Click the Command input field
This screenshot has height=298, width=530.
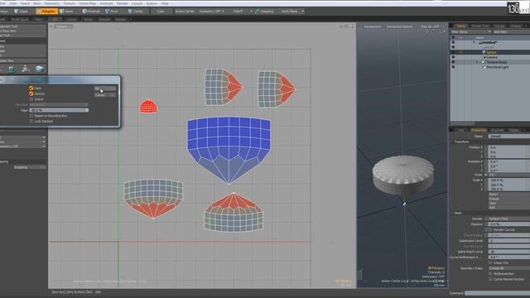497,293
